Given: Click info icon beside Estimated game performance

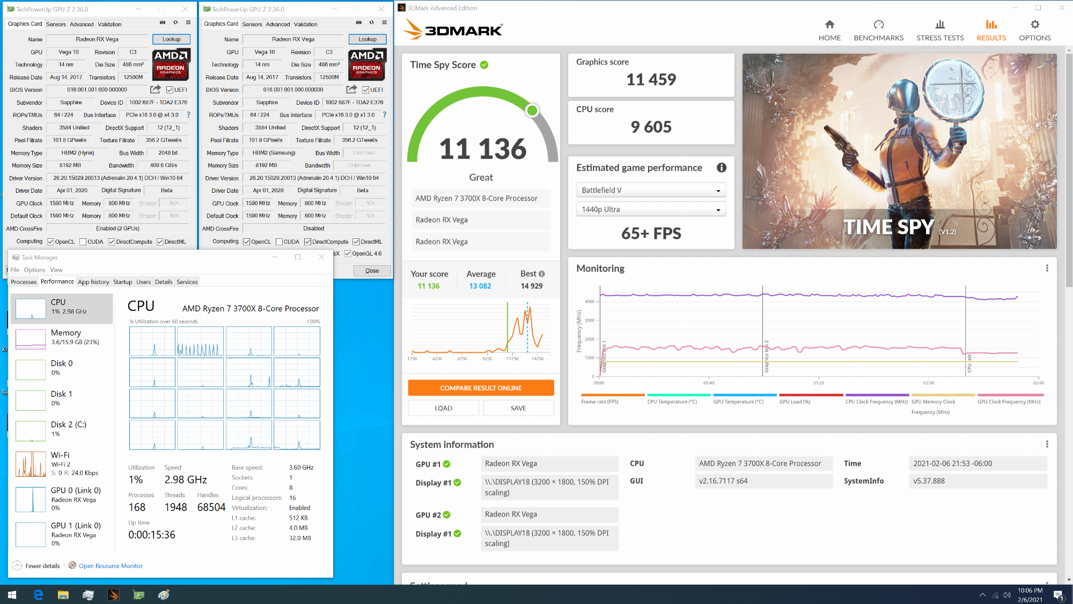Looking at the screenshot, I should (722, 168).
